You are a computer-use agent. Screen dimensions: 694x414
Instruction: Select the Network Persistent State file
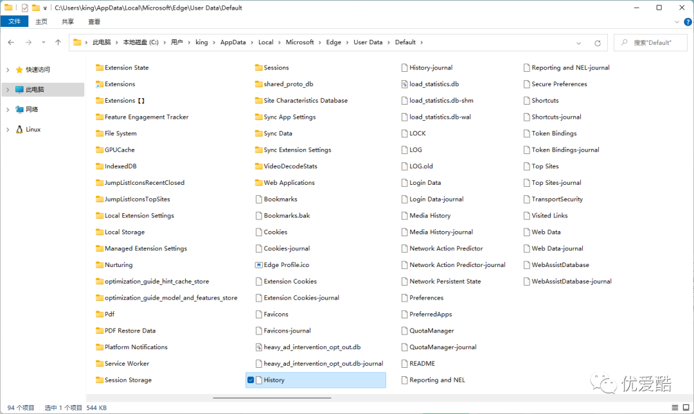(x=441, y=281)
